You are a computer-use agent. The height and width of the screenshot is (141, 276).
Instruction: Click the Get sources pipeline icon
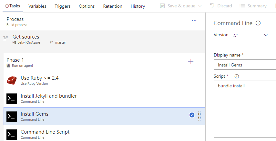[x=5, y=38]
